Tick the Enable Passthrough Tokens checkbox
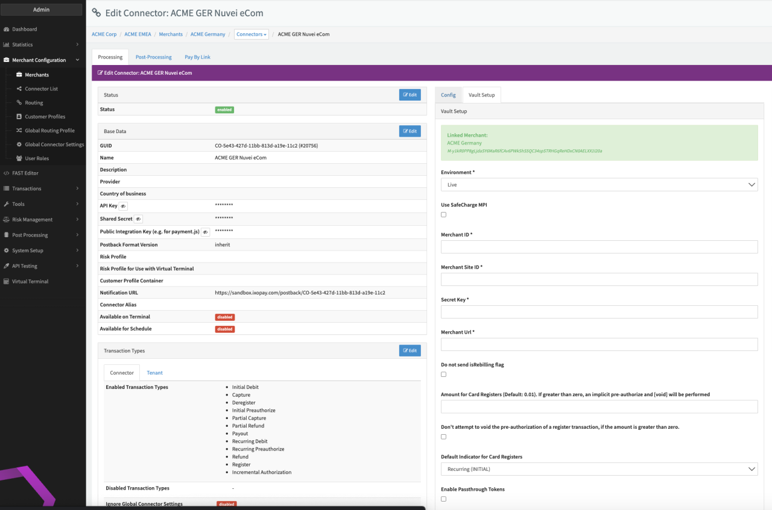The width and height of the screenshot is (772, 510). 444,499
